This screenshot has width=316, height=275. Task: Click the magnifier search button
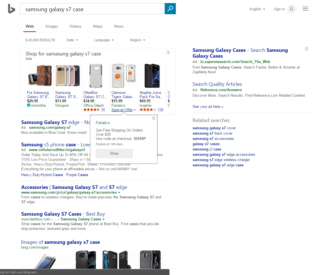[170, 9]
